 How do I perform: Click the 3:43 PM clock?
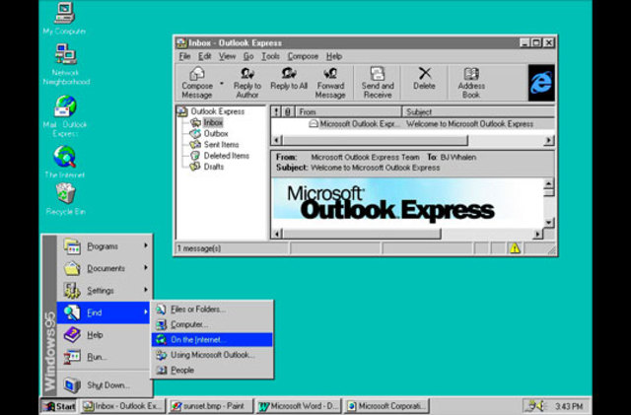pos(569,406)
